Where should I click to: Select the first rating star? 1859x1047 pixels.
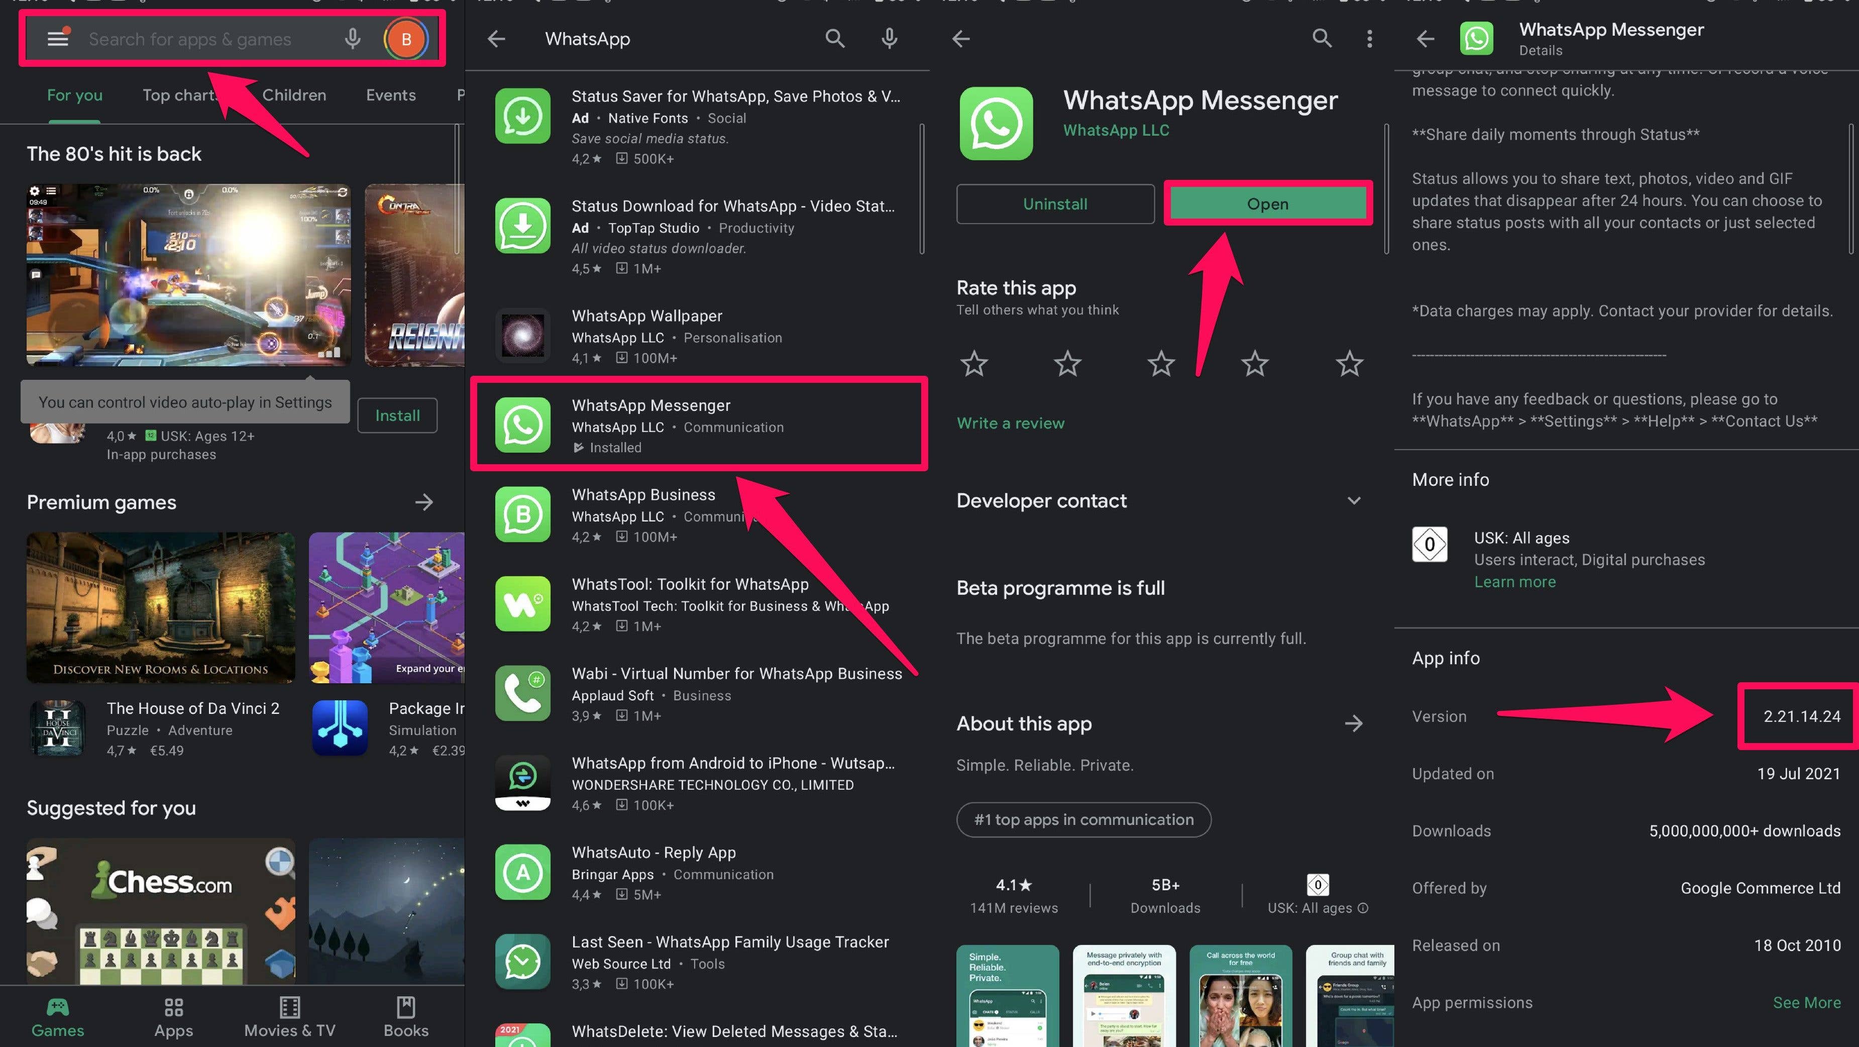pos(973,364)
